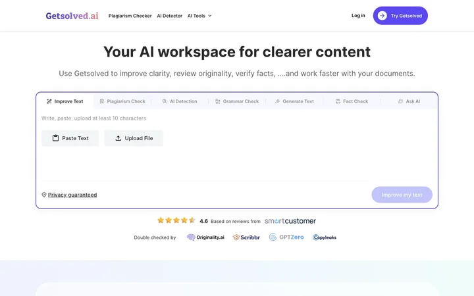Open the Plagiarism Checker nav link
Image resolution: width=474 pixels, height=296 pixels.
point(130,16)
